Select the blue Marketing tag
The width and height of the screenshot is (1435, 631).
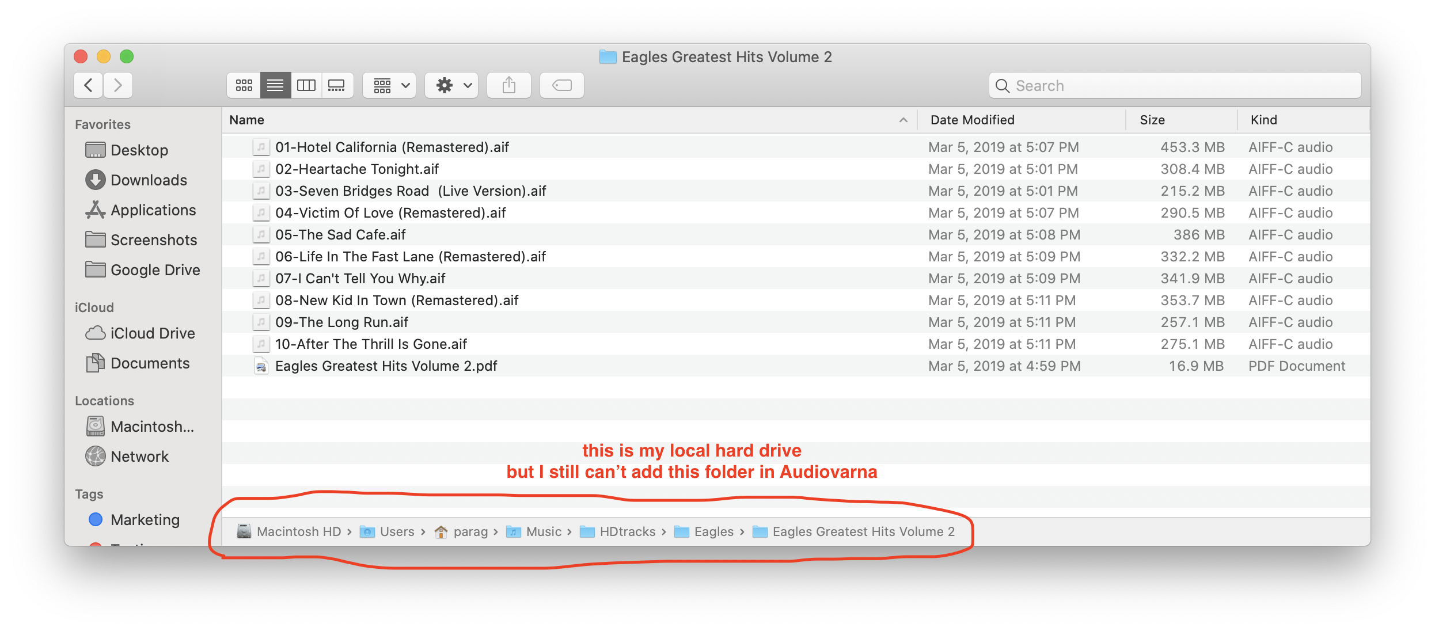coord(145,520)
